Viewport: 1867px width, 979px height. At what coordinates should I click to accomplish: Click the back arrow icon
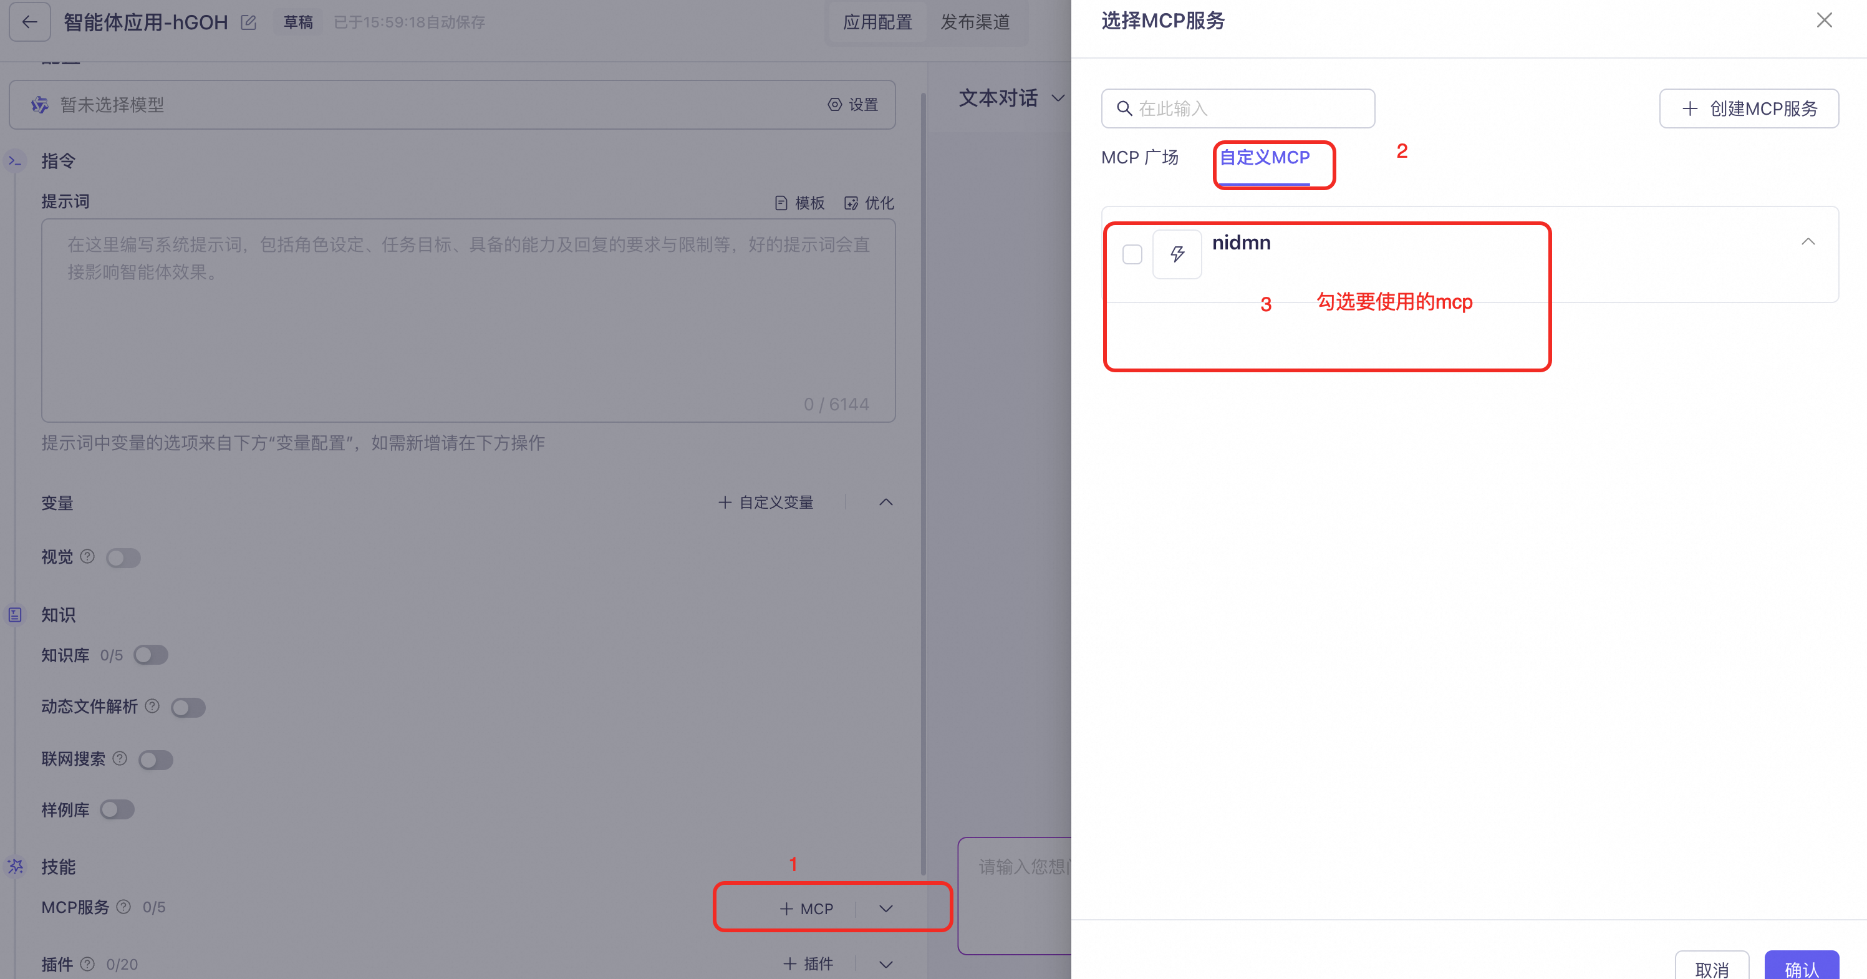(x=30, y=22)
